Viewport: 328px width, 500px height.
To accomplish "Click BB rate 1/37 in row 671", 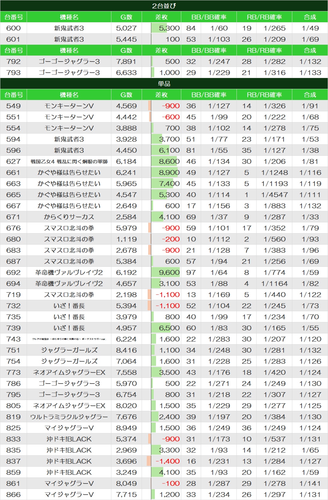I will pos(219,217).
